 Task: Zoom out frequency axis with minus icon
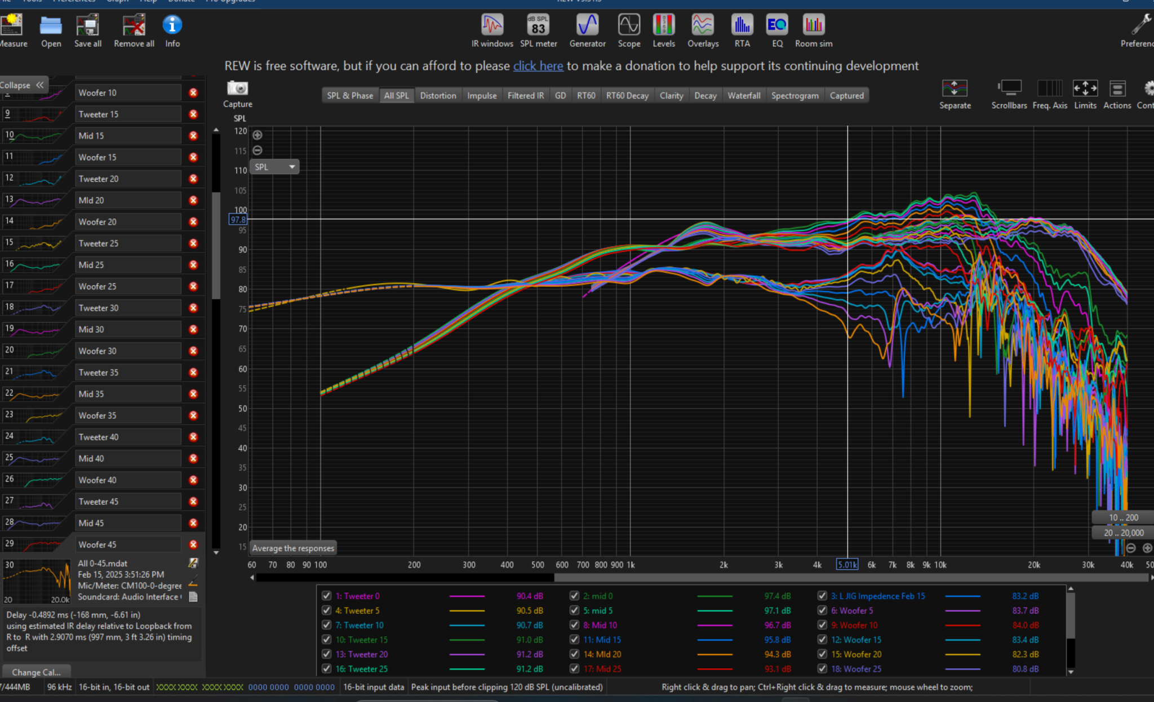pos(1130,548)
